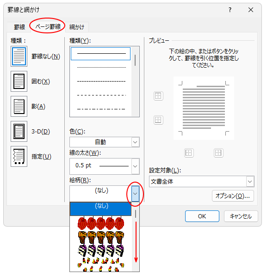
Task: Open the 線の太さ width dropdown 0.5 pt
Action: [105, 166]
